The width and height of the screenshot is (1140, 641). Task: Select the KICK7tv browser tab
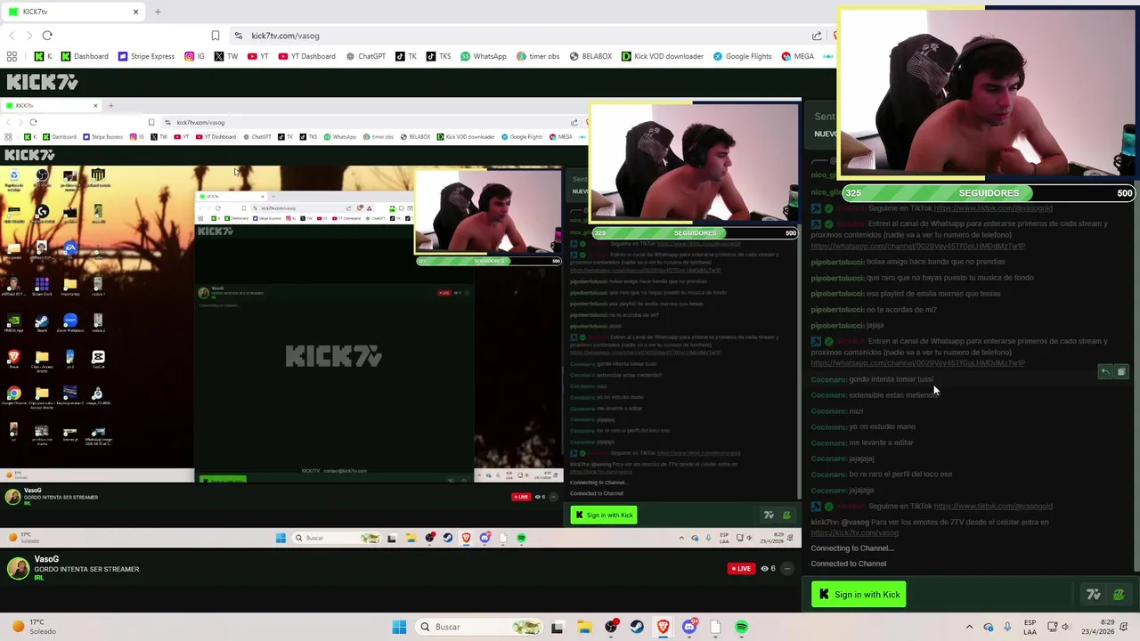point(71,12)
